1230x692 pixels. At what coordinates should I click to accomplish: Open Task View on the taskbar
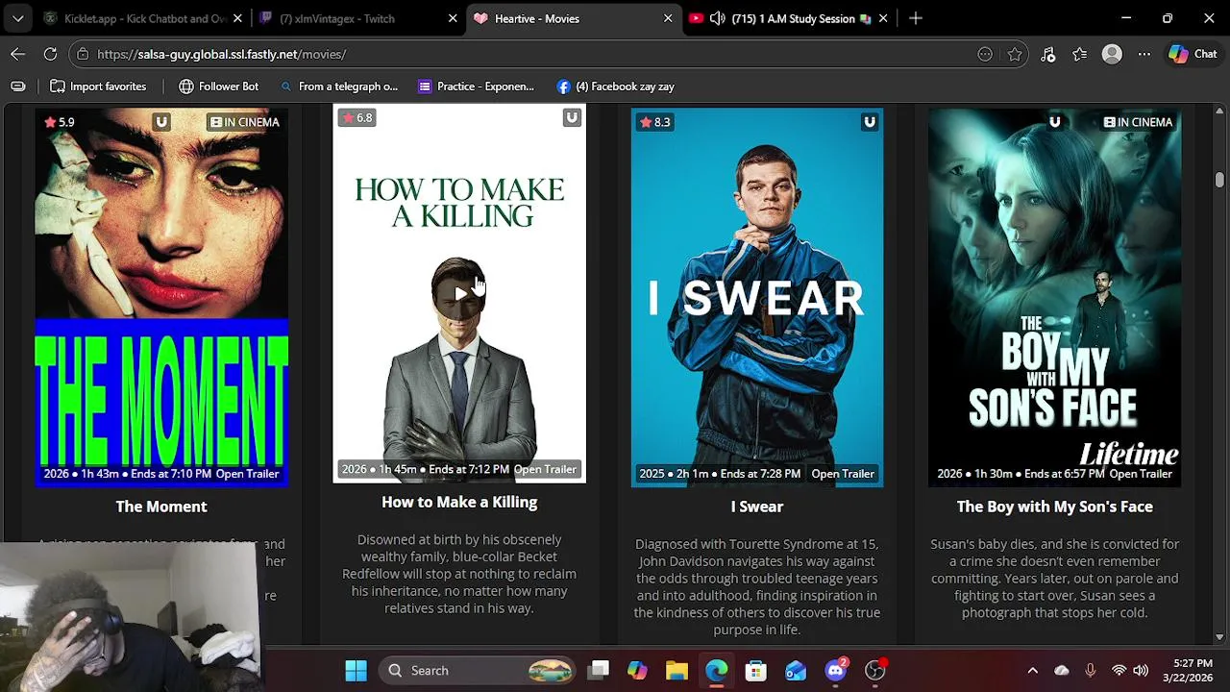599,671
